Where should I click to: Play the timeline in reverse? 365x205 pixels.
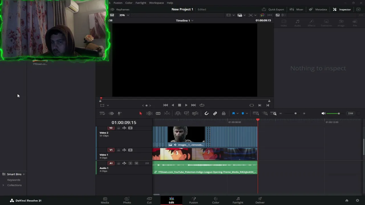click(173, 105)
